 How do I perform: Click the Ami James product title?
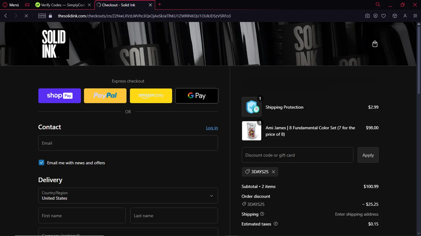pyautogui.click(x=310, y=131)
